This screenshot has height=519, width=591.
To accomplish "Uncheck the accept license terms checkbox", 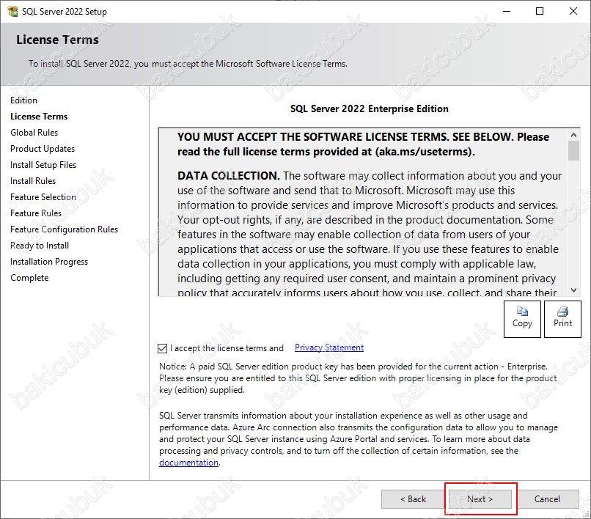I will pyautogui.click(x=163, y=348).
